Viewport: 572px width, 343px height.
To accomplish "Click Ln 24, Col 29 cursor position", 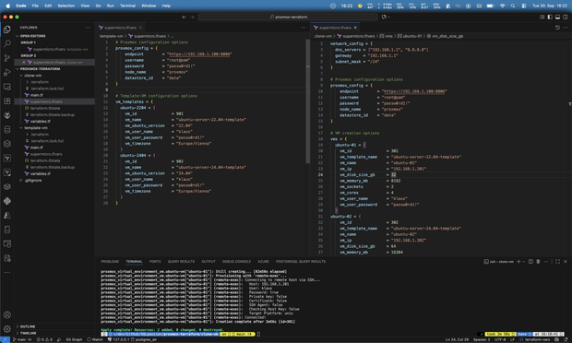I will [x=457, y=339].
